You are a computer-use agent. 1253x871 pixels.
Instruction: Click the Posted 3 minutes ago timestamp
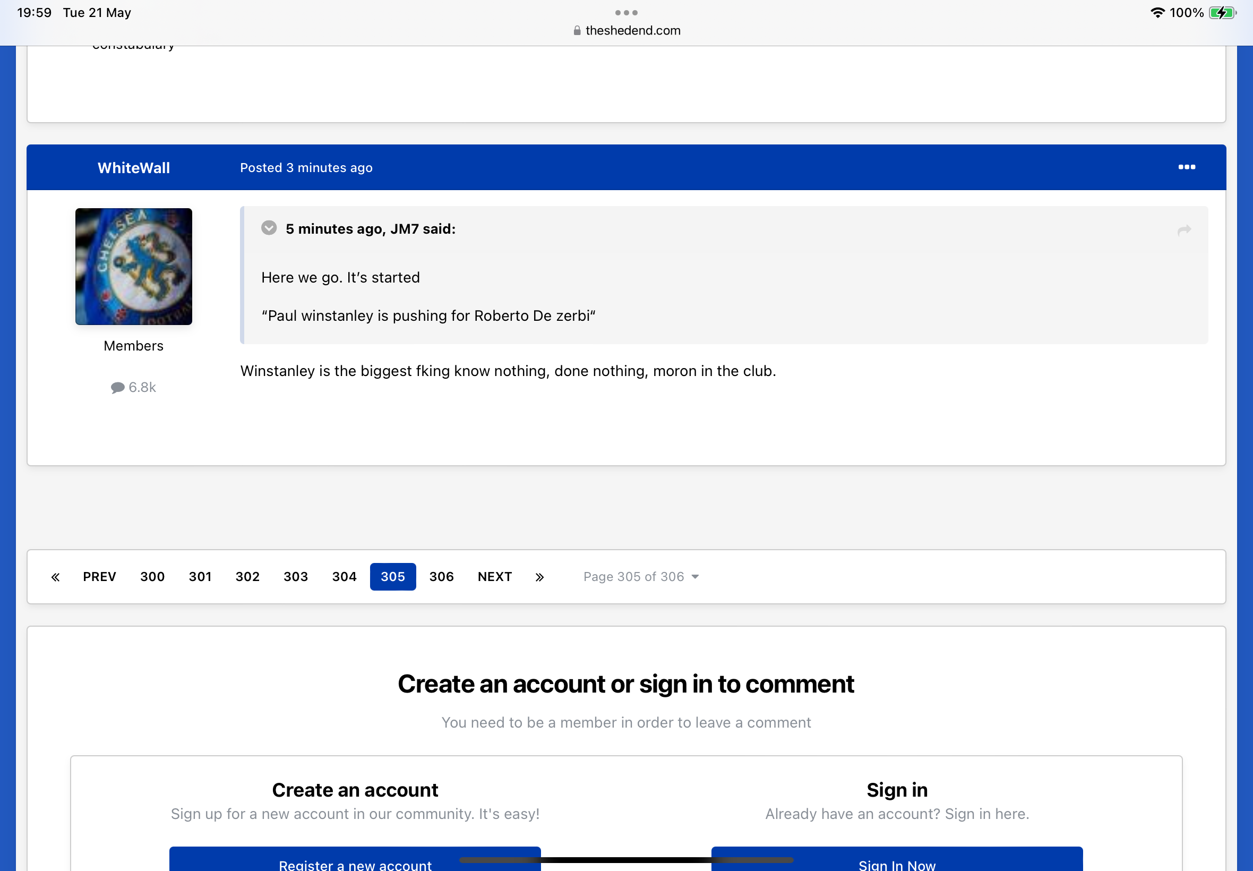pyautogui.click(x=306, y=167)
